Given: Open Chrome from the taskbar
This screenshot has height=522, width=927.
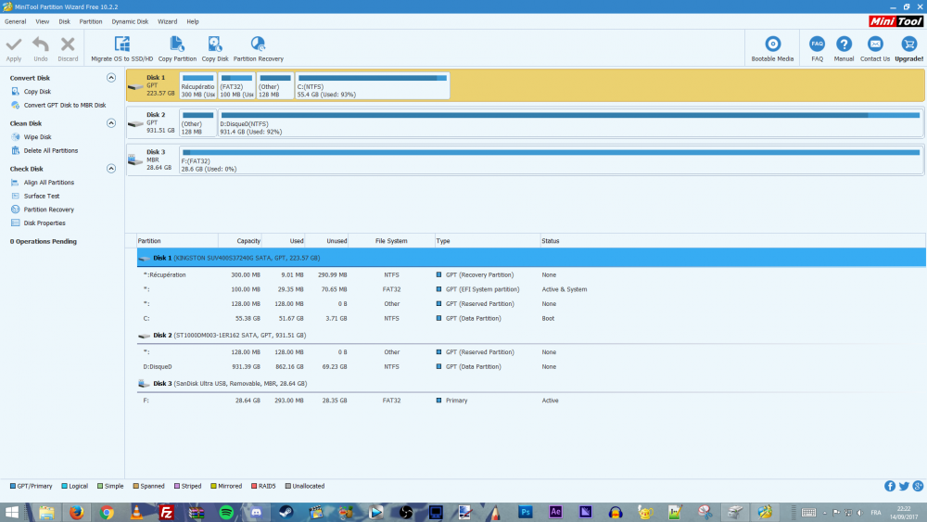Looking at the screenshot, I should click(107, 512).
